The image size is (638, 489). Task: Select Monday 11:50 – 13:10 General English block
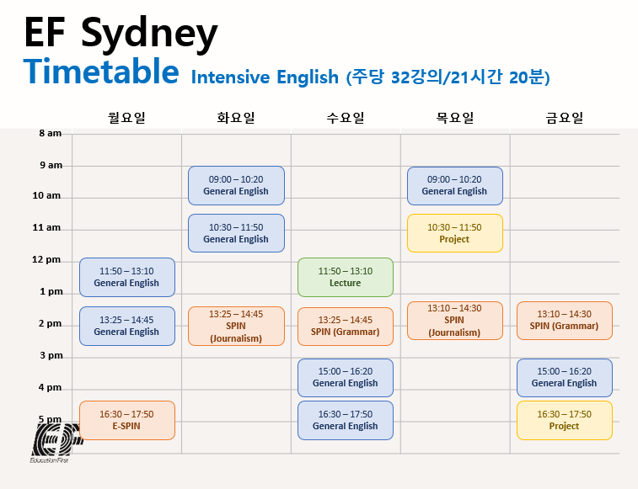(x=127, y=277)
